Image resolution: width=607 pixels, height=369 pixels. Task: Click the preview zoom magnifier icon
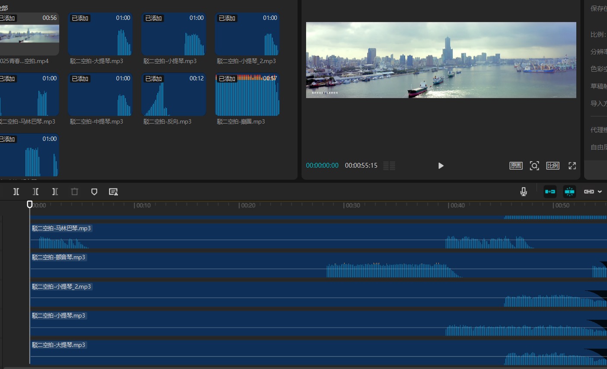[x=534, y=165]
